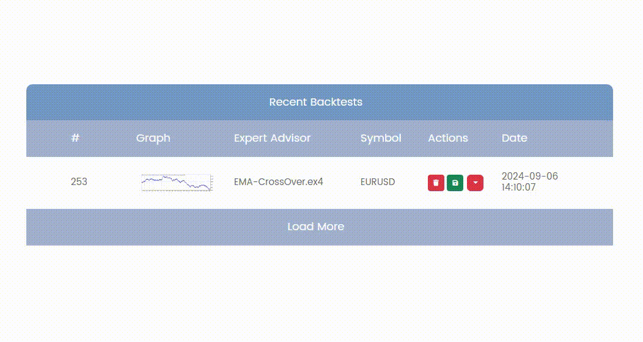Delete backtest 253 with the trash icon
Viewport: 643px width, 342px height.
point(436,183)
